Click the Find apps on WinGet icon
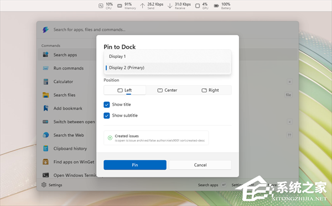 45,162
